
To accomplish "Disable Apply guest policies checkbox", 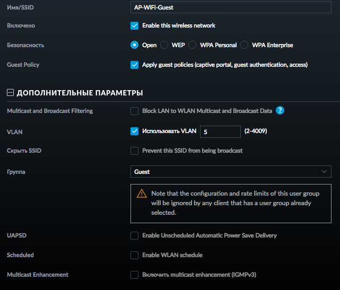I will [134, 65].
